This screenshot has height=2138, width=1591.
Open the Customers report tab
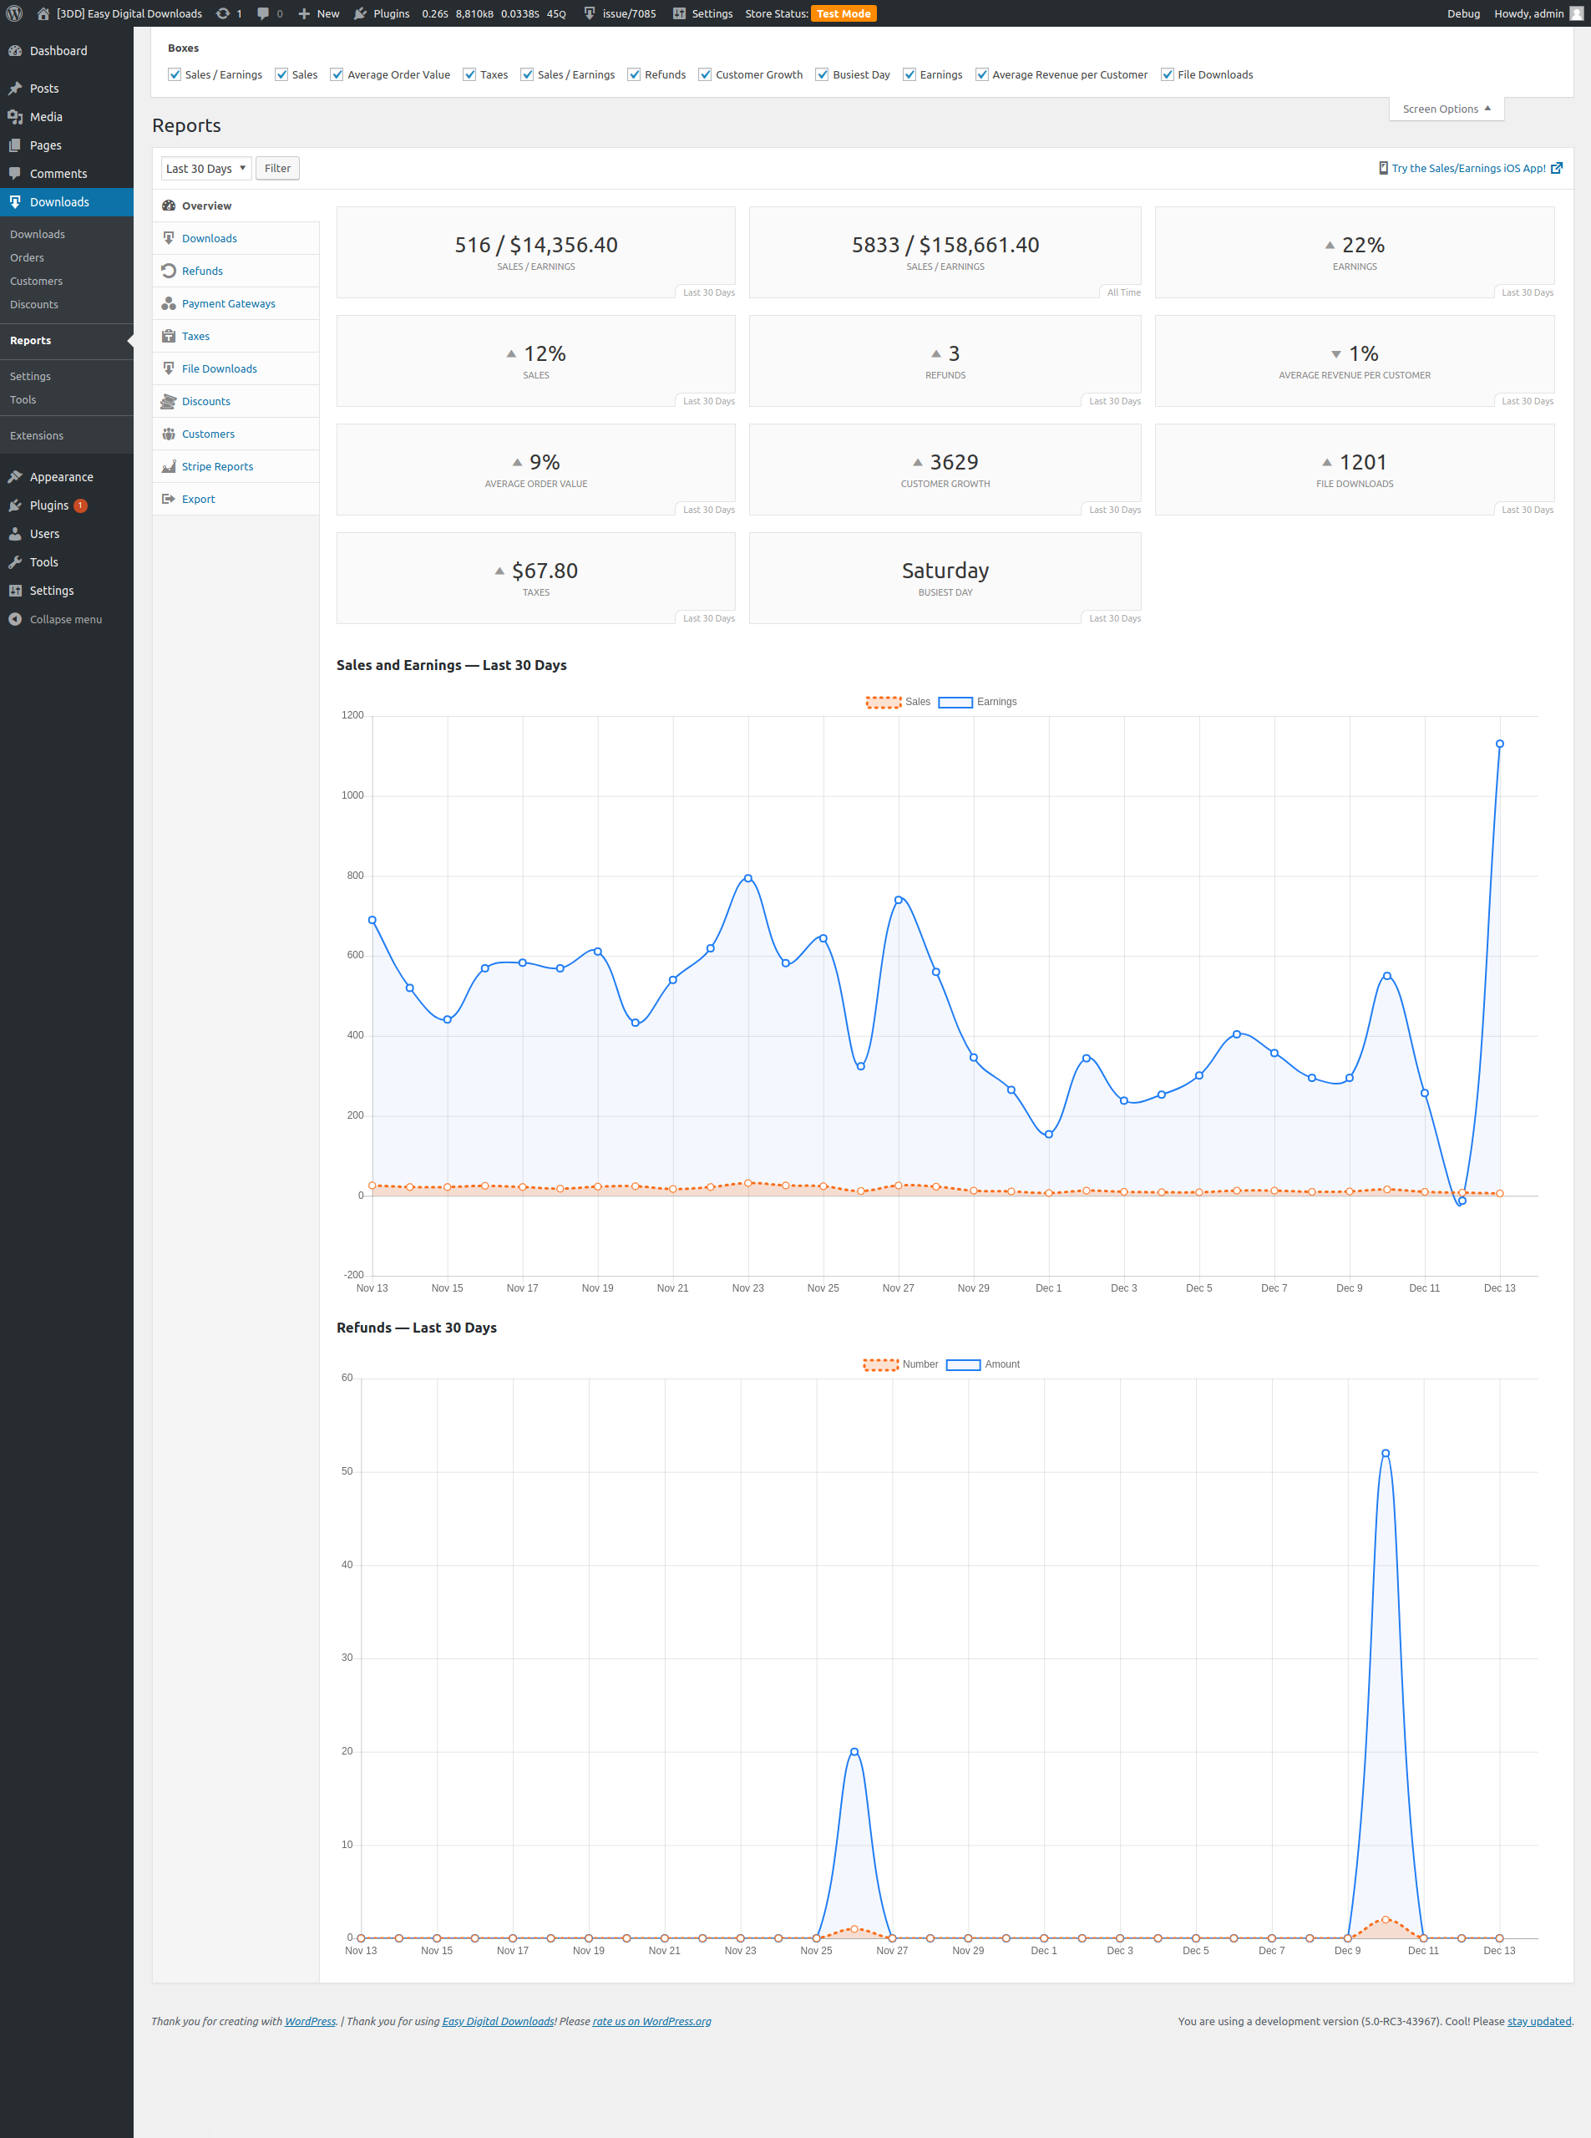(x=208, y=434)
